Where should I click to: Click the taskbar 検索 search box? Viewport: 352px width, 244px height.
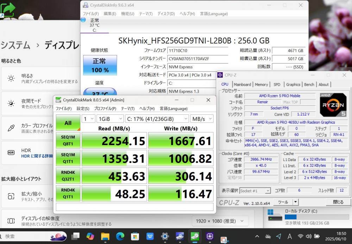pos(34,236)
